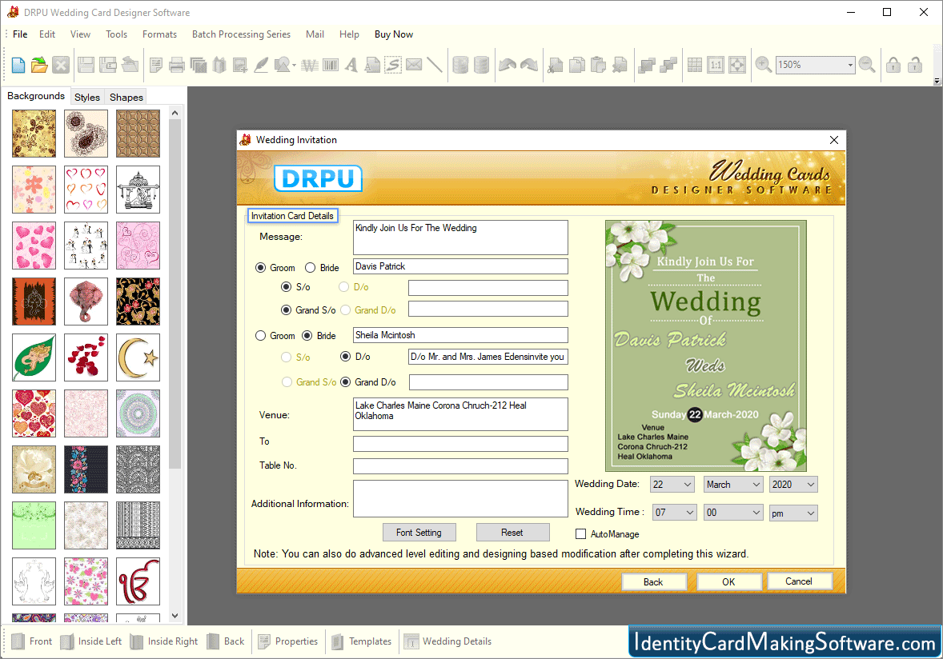Screen dimensions: 943x659
Task: Open the wedding month March dropdown
Action: [733, 485]
